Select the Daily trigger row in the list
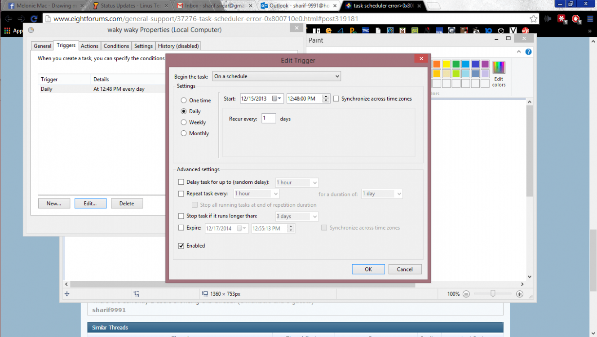 pos(102,89)
